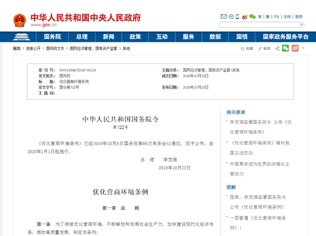The width and height of the screenshot is (316, 236).
Task: Click the header WeChat icon
Action: click(252, 16)
